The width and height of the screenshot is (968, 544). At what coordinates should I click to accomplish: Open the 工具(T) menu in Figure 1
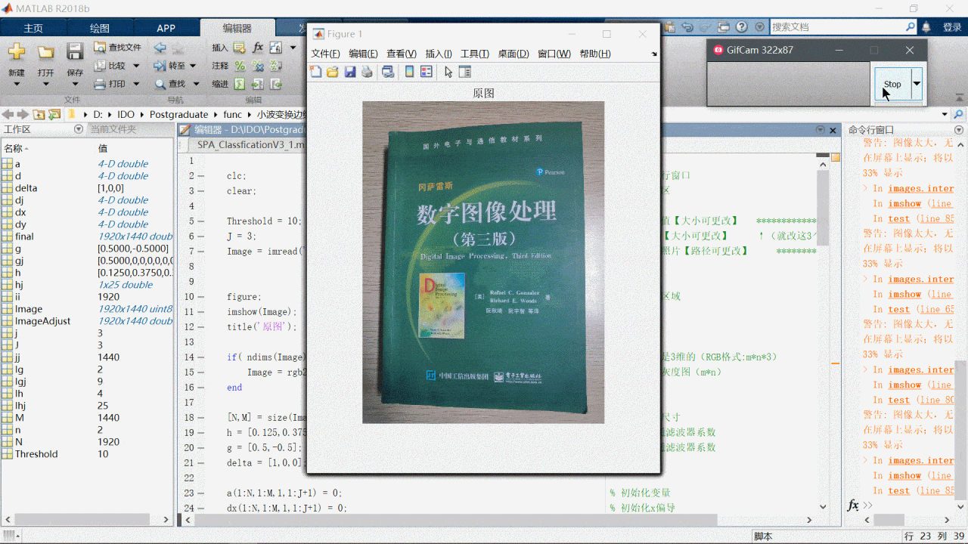coord(475,54)
